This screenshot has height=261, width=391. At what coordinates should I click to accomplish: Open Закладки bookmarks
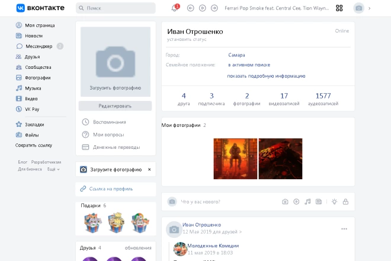30,125
